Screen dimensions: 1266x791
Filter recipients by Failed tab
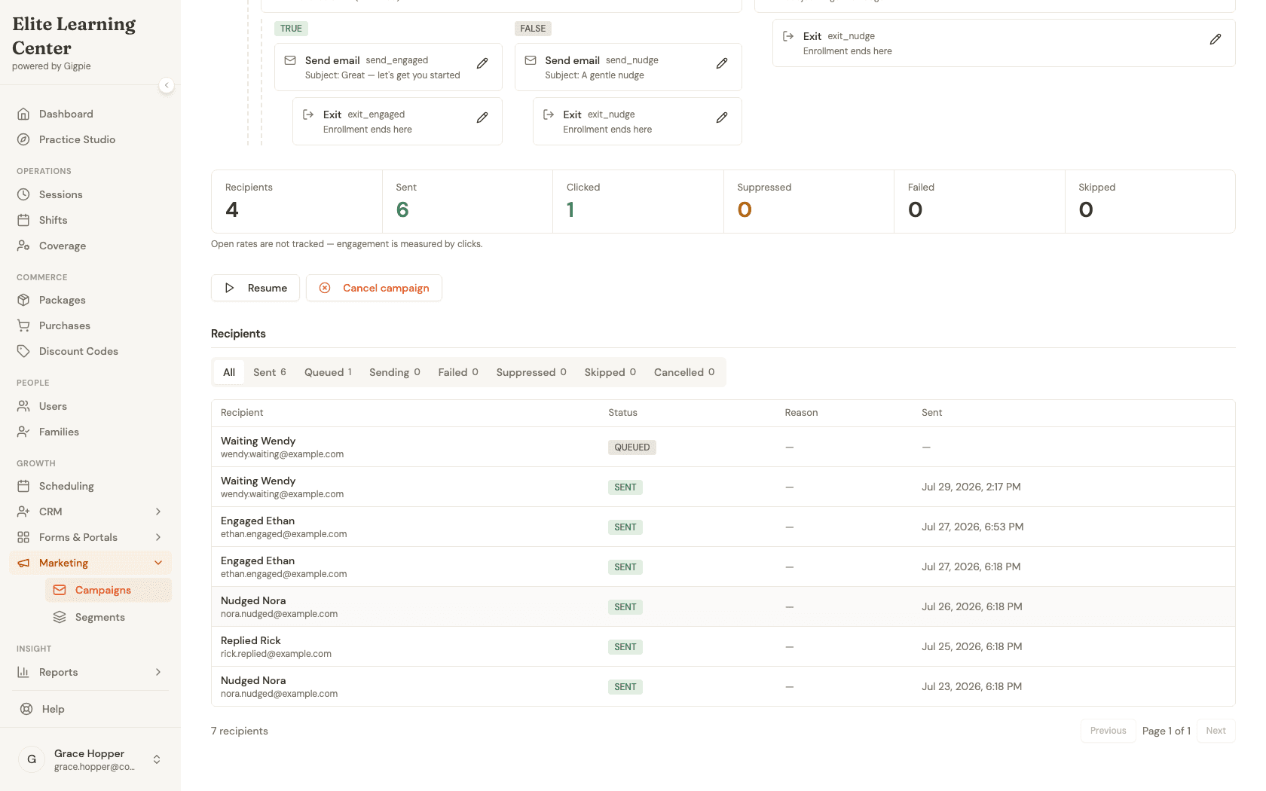pos(458,372)
